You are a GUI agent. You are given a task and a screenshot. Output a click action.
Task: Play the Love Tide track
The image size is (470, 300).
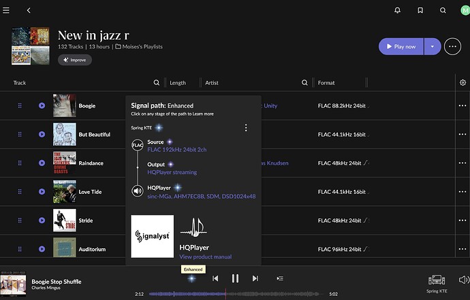pyautogui.click(x=42, y=192)
